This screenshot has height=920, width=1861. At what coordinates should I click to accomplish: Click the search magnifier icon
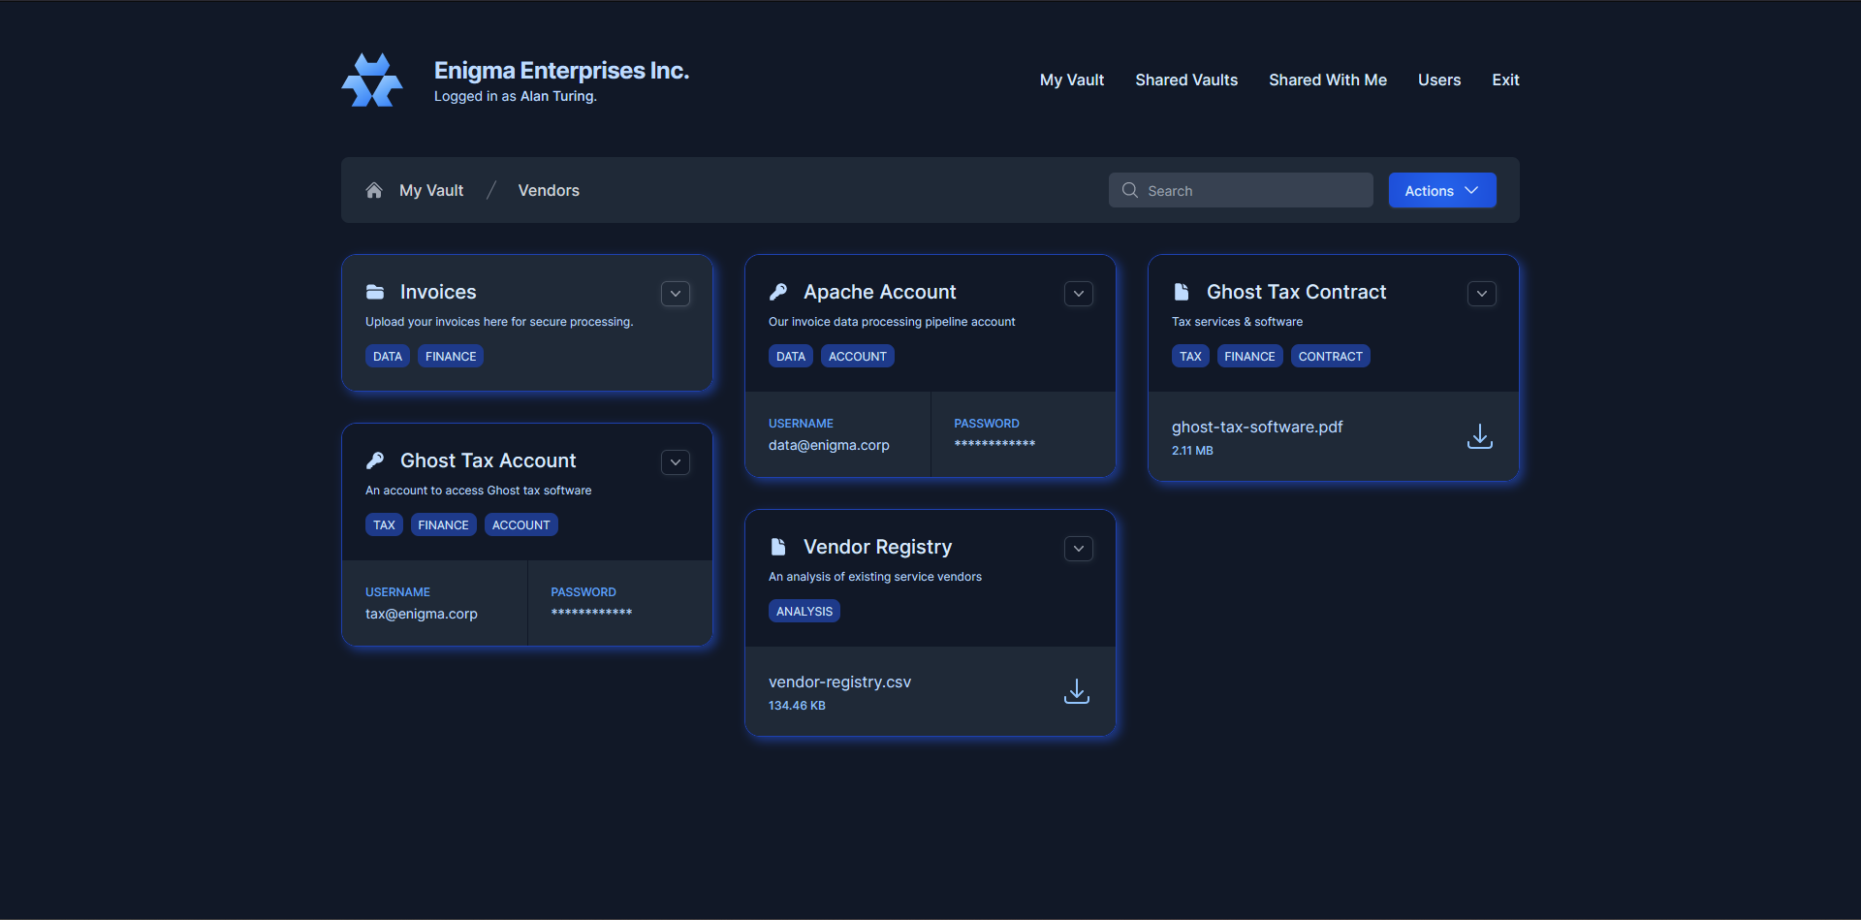pos(1130,190)
